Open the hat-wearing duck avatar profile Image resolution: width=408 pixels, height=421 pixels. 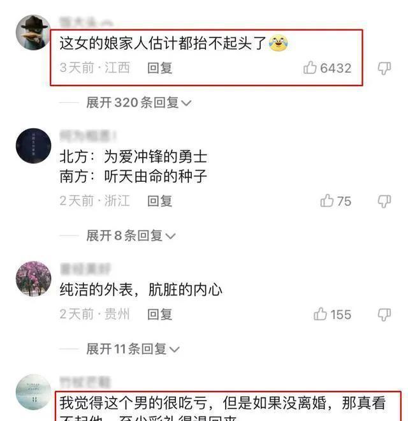[x=33, y=33]
